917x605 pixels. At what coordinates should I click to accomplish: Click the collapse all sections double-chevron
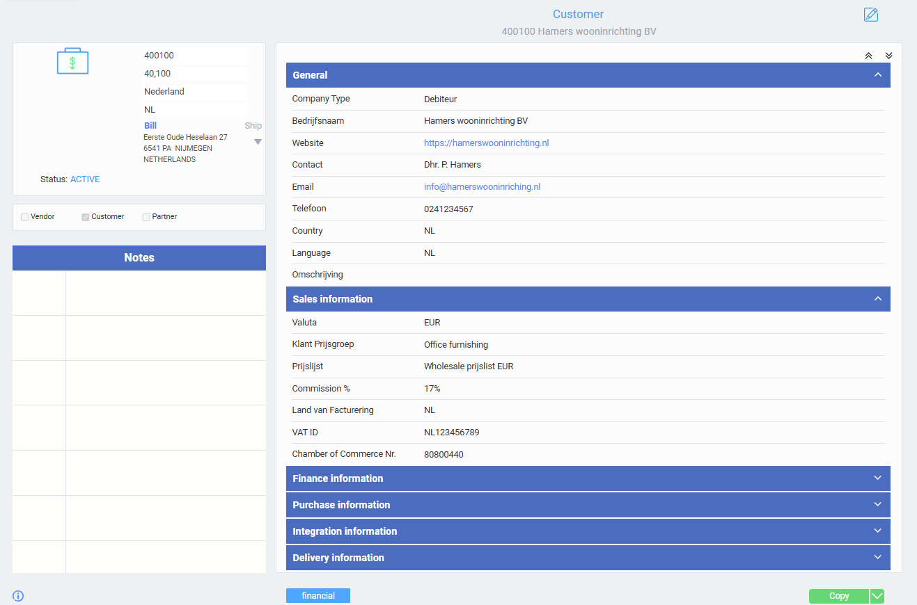[x=868, y=56]
